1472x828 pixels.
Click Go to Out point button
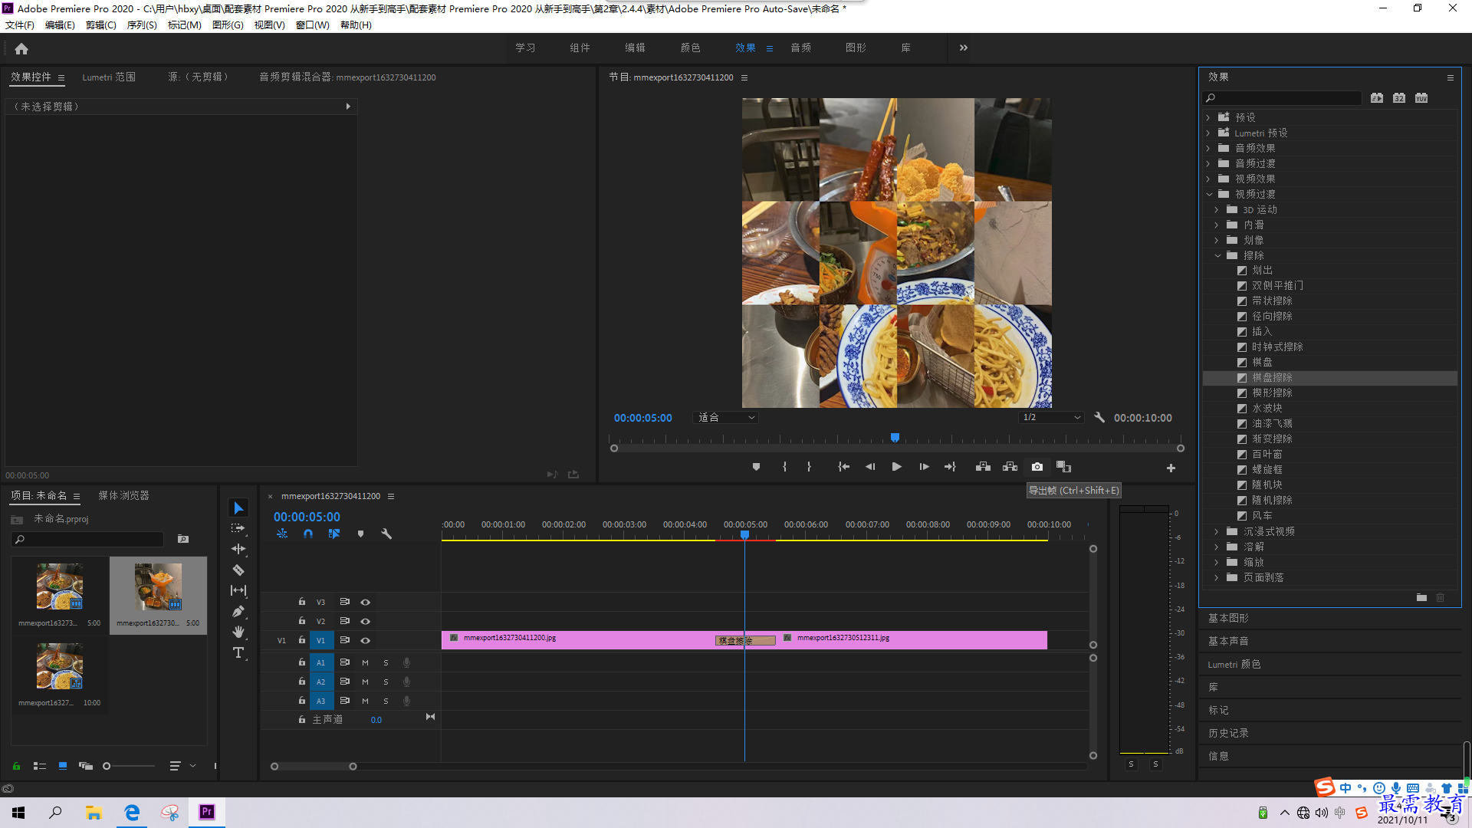coord(950,467)
